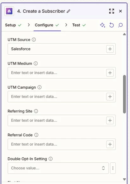Click the undo refresh arrow icon
The image size is (130, 184).
112,25
